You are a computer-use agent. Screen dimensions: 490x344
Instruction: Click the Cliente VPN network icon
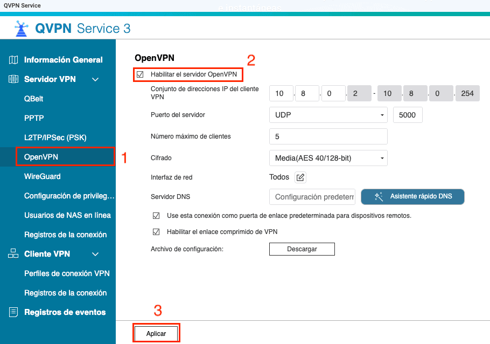click(13, 254)
